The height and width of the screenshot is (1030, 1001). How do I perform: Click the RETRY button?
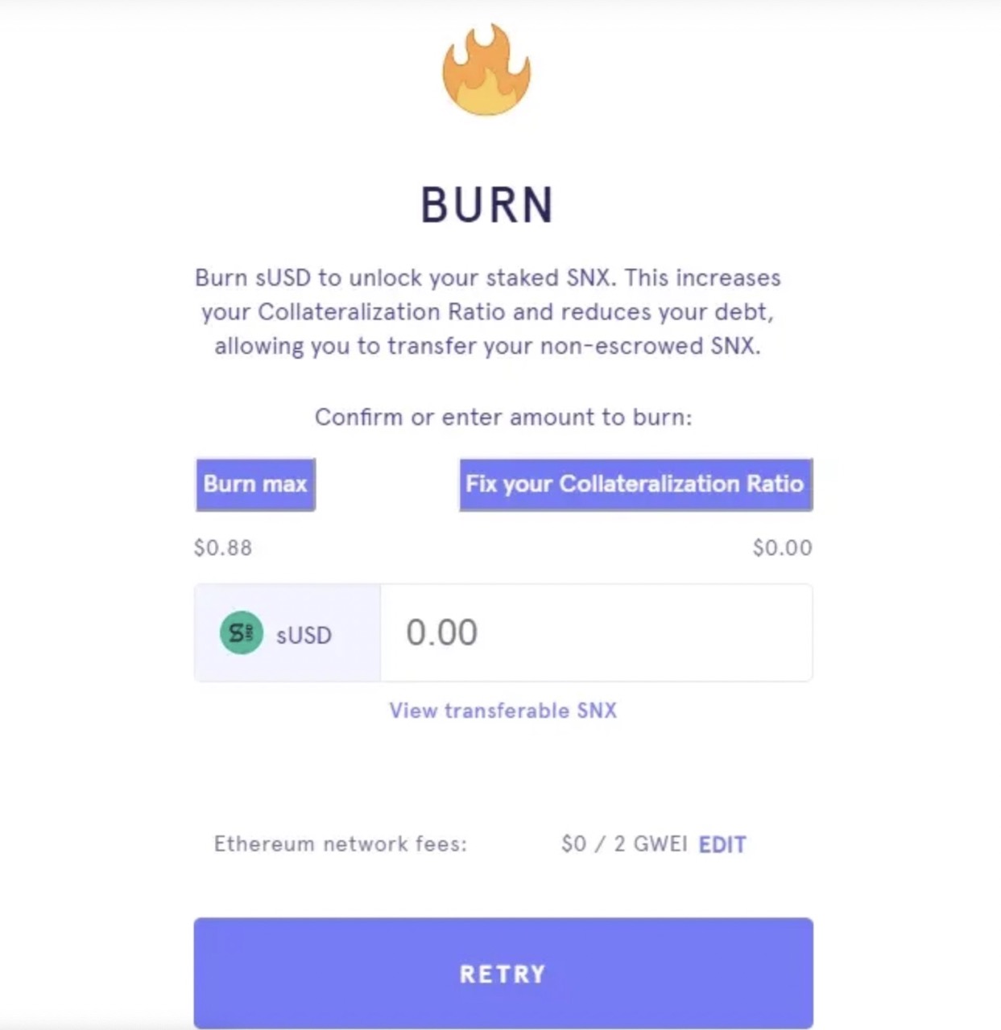coord(502,973)
